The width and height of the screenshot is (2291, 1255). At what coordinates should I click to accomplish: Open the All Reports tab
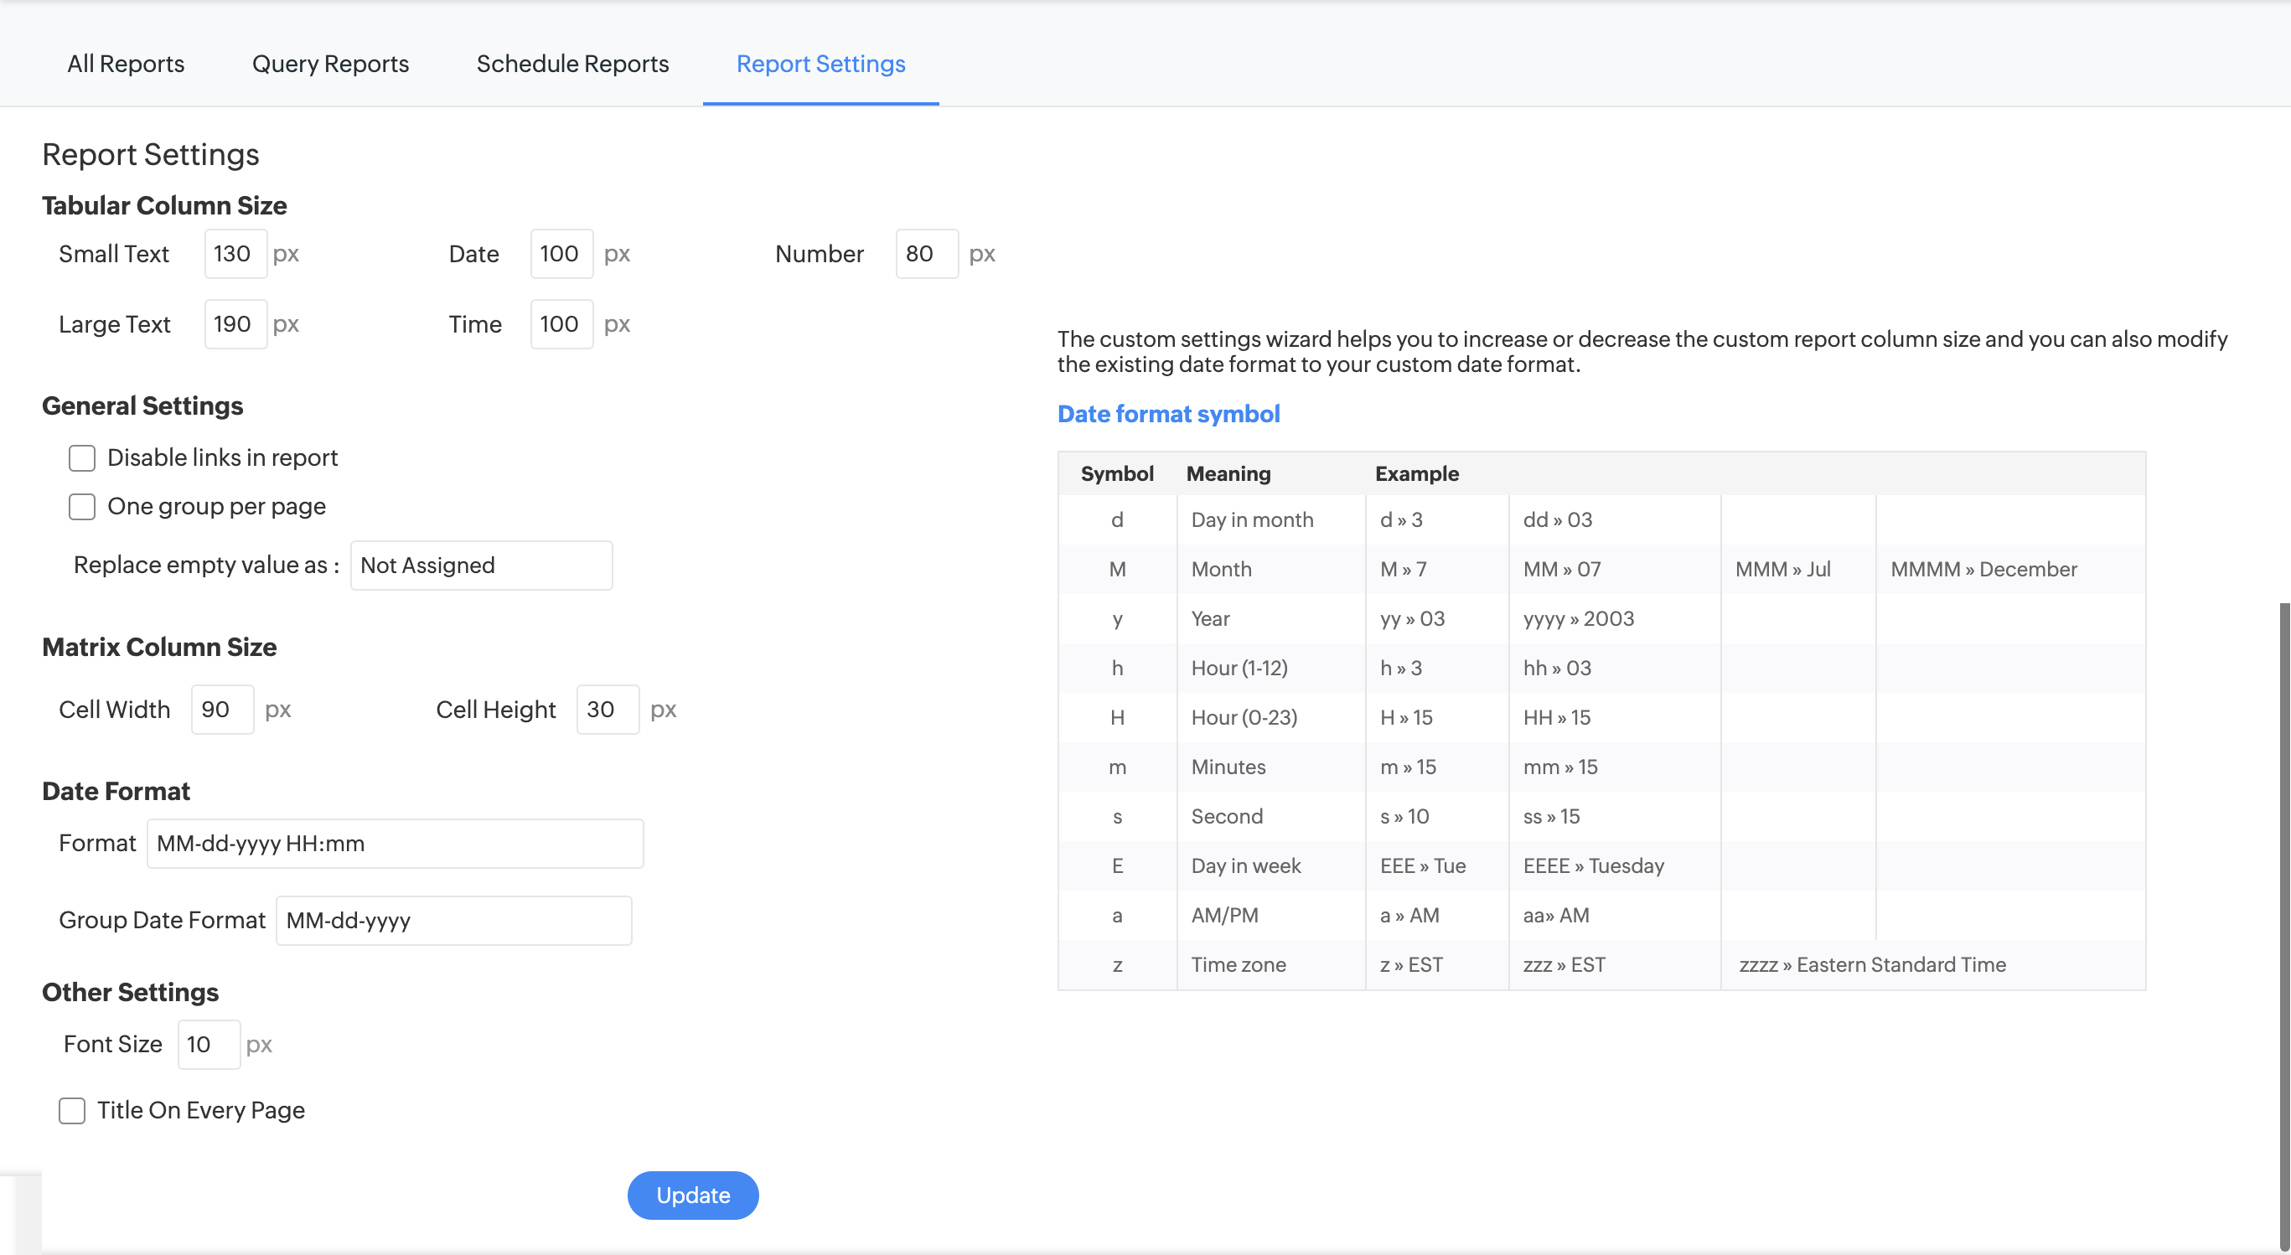tap(126, 64)
